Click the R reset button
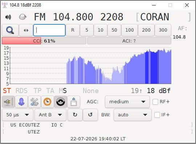196x144 pixels. tap(73, 30)
